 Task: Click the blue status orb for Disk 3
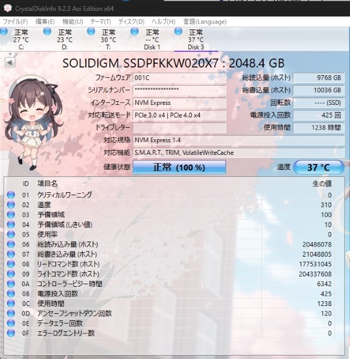point(178,31)
